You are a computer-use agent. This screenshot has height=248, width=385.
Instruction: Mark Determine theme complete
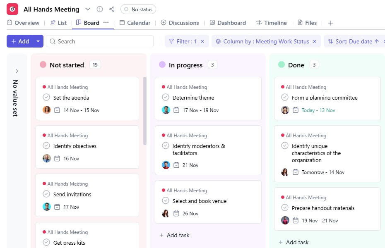(166, 97)
